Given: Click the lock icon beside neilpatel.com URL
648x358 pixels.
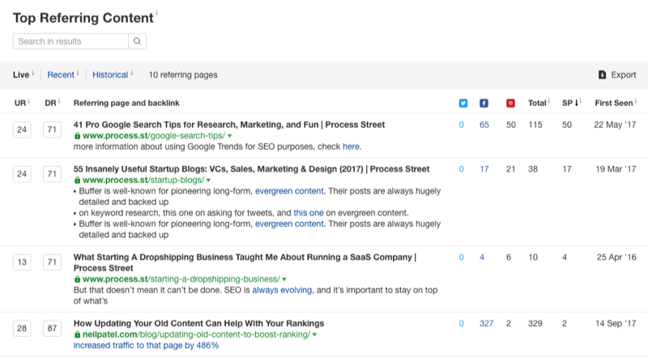Looking at the screenshot, I should pos(77,335).
